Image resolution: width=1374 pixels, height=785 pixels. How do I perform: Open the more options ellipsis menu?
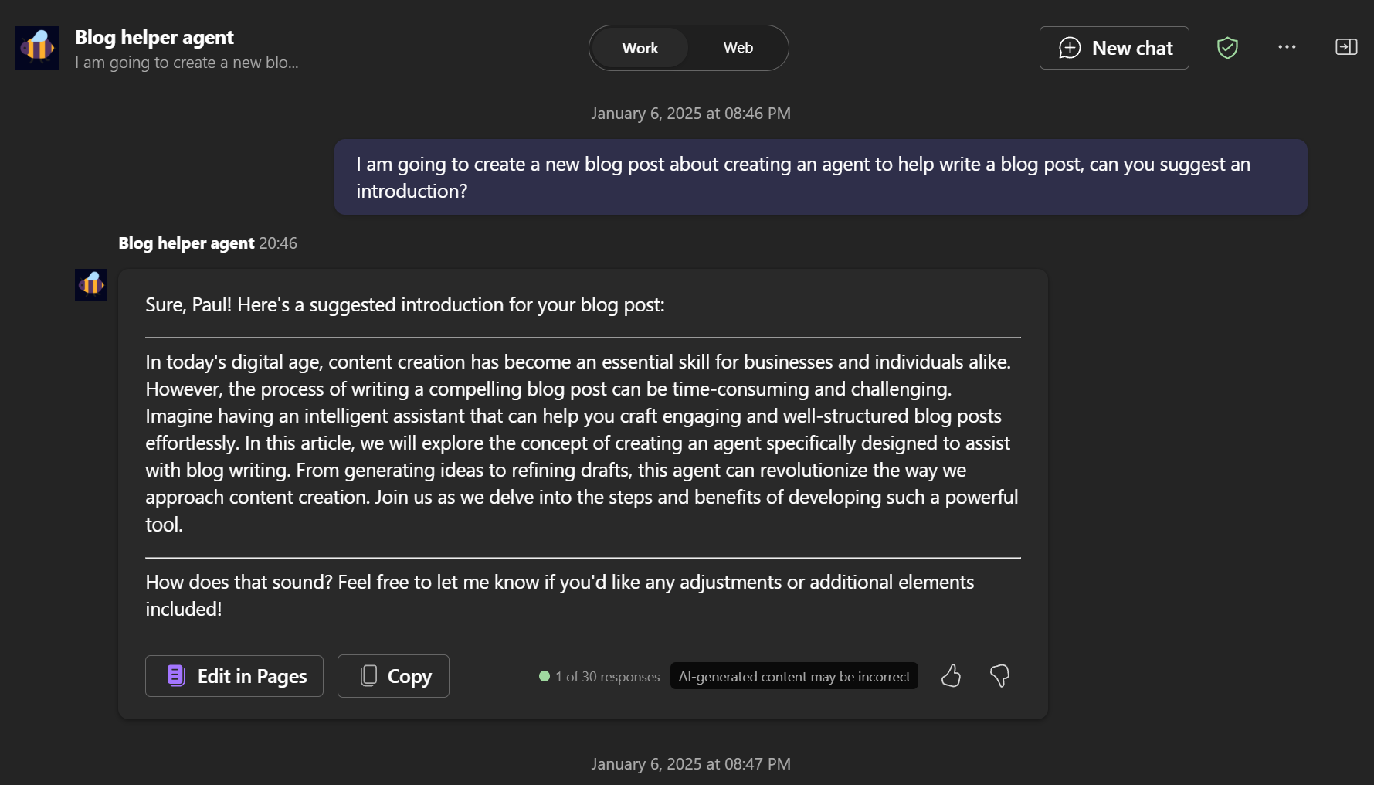[x=1287, y=47]
